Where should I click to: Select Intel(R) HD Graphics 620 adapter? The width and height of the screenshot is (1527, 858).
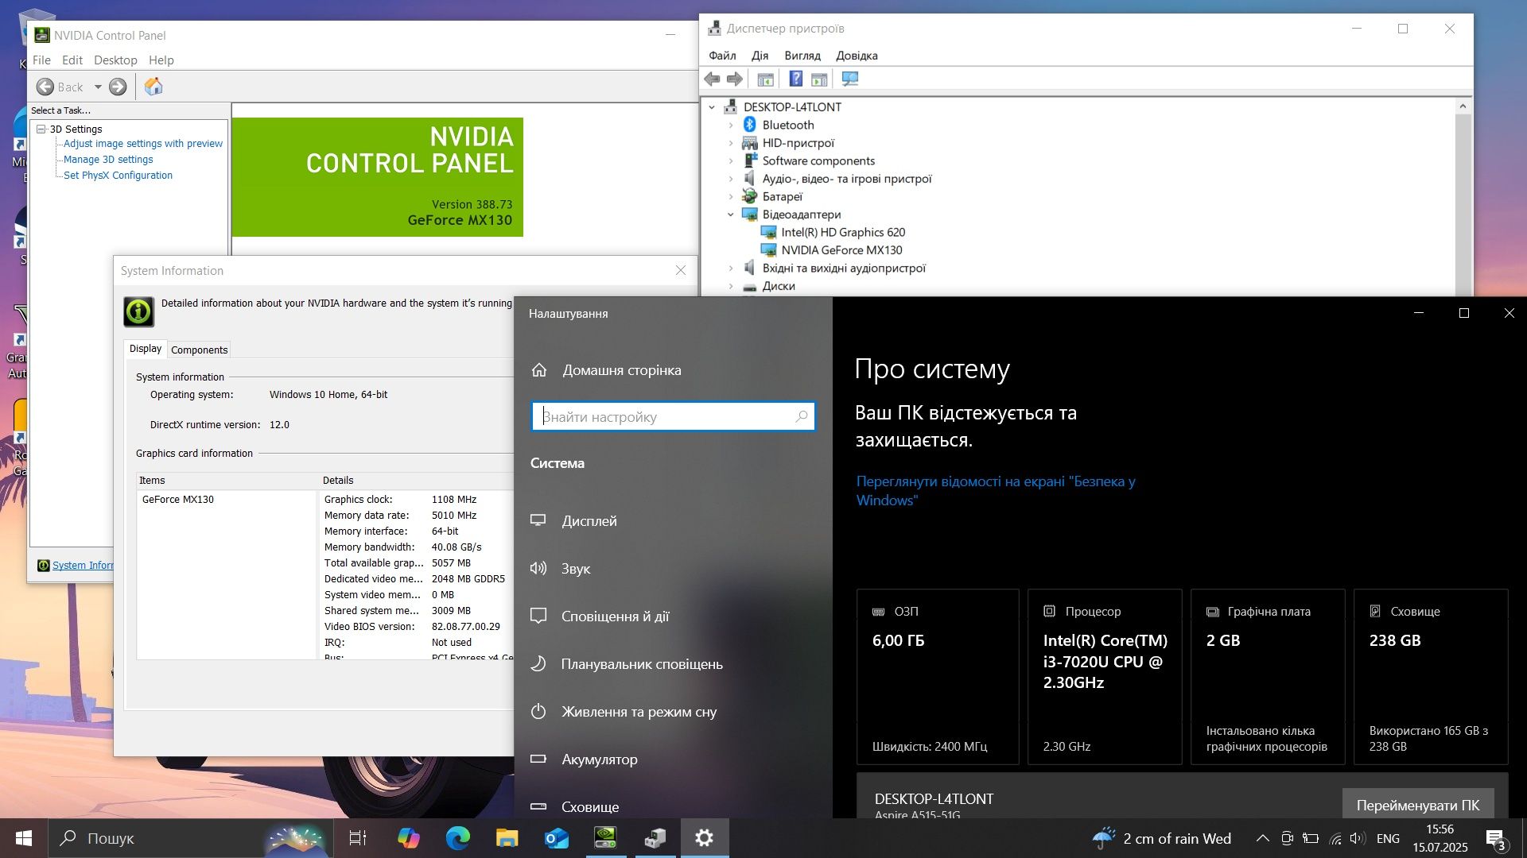[x=843, y=232]
